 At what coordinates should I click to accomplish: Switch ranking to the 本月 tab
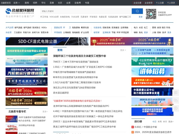click(x=165, y=121)
